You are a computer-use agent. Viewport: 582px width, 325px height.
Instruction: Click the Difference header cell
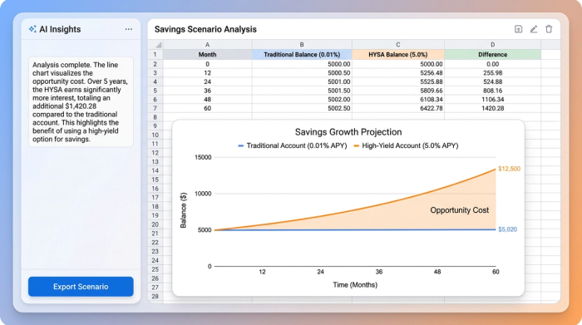492,55
